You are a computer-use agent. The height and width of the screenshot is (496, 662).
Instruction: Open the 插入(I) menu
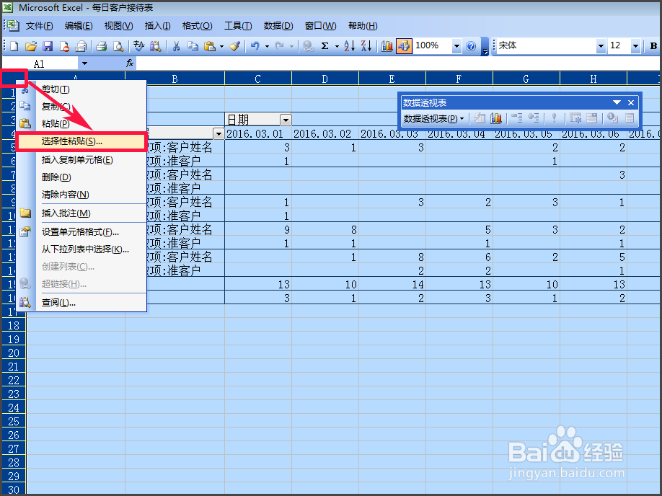pos(157,26)
